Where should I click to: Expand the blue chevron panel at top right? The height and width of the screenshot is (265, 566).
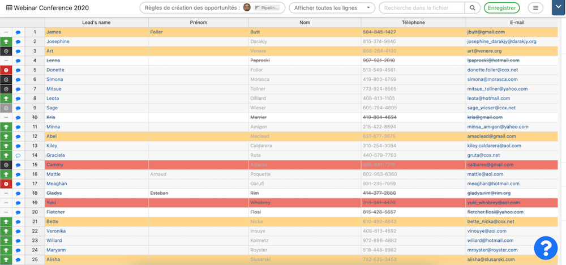click(559, 7)
